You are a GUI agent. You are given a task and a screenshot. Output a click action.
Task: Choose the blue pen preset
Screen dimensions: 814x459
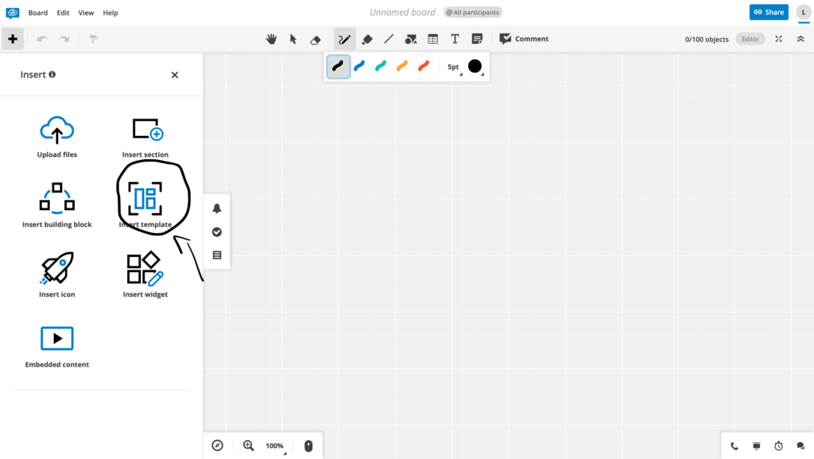click(359, 66)
